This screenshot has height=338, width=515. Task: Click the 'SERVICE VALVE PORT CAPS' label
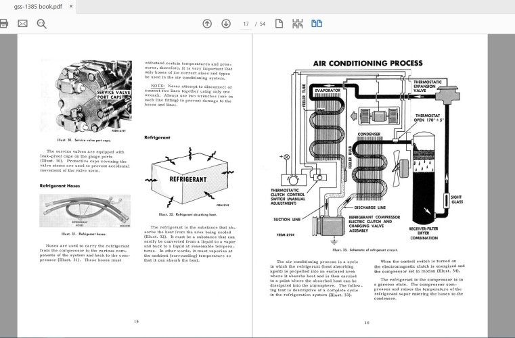(114, 95)
